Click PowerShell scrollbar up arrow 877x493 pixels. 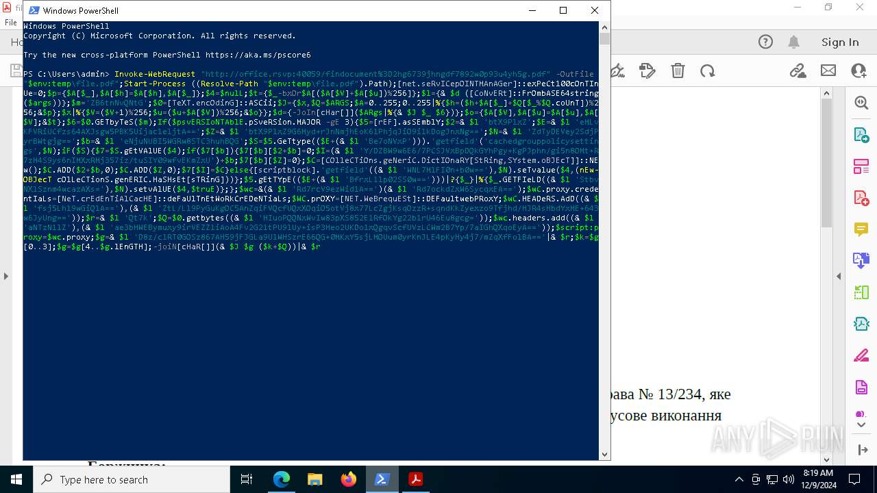pyautogui.click(x=604, y=27)
